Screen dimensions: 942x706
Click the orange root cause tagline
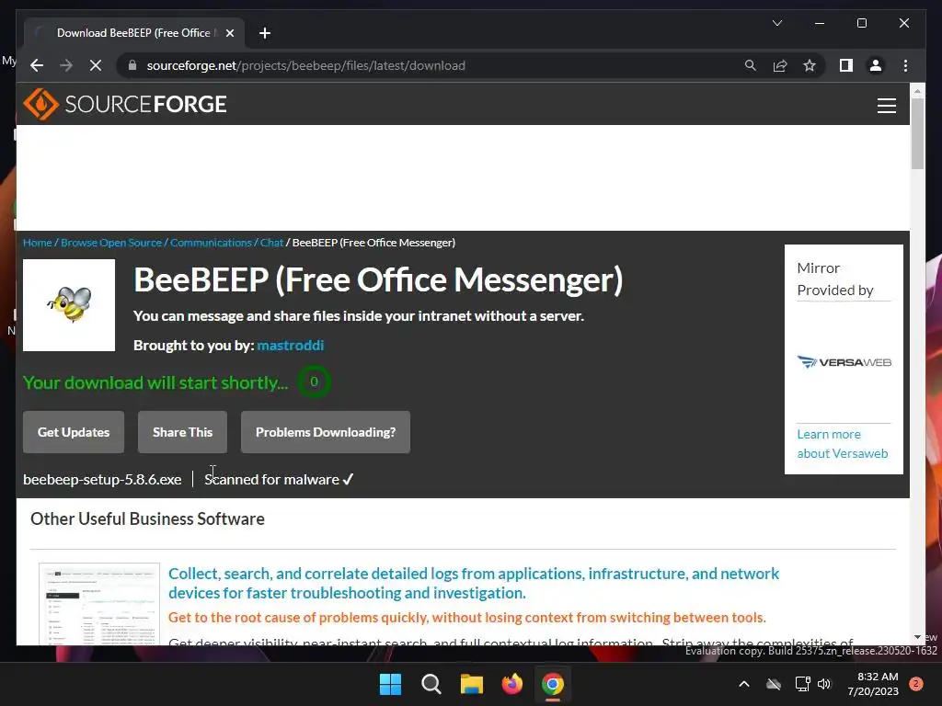click(466, 618)
